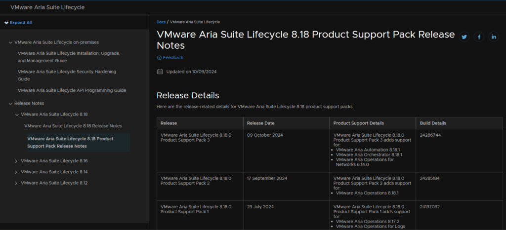The height and width of the screenshot is (230, 506).
Task: Expand VMware Aria Suite Lifecycle 8.14 node
Action: click(x=16, y=172)
